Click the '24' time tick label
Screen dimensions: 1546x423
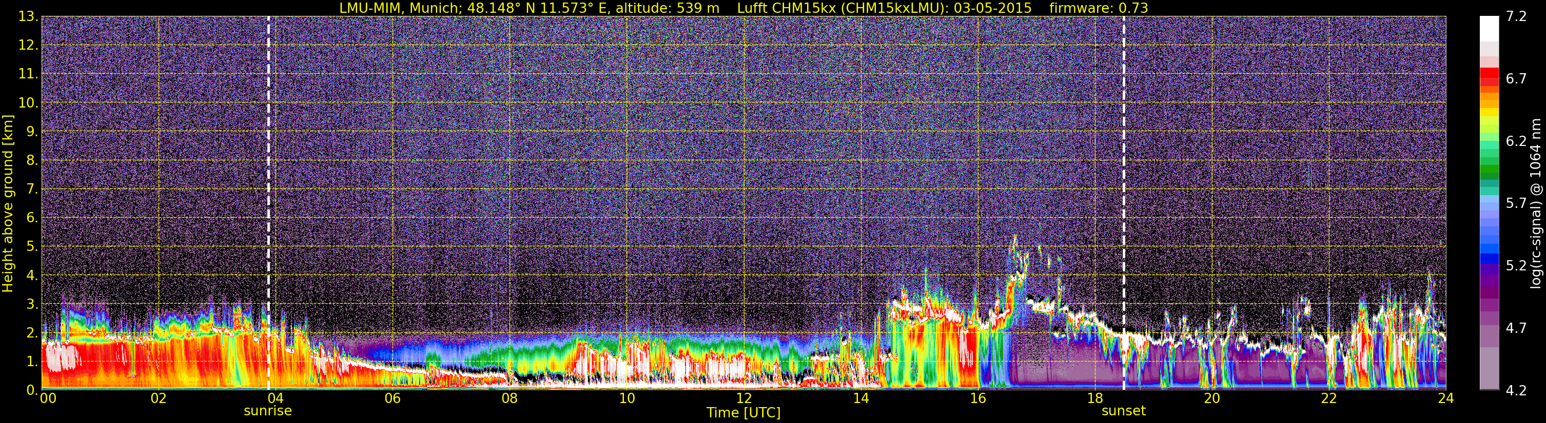click(1446, 398)
